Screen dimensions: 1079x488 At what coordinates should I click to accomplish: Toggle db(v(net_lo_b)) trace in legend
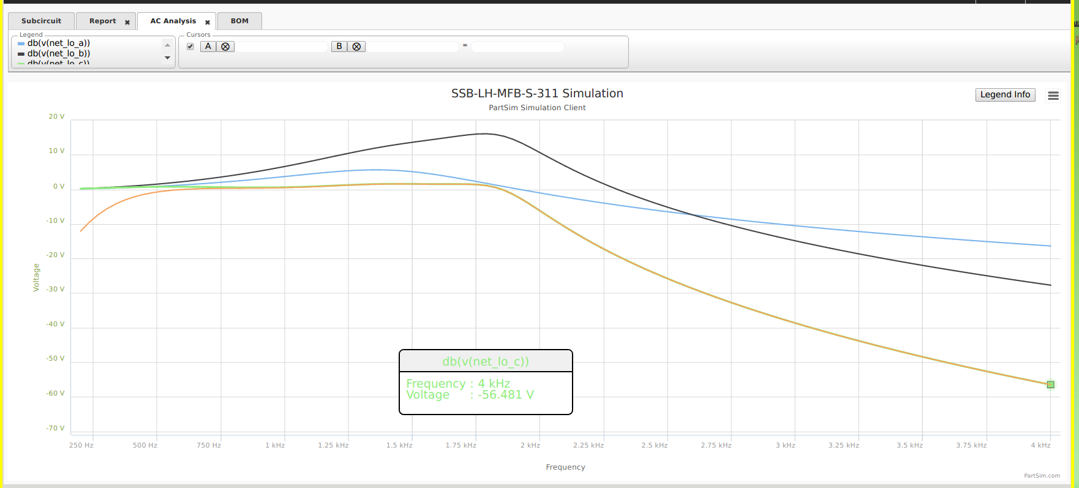[59, 53]
